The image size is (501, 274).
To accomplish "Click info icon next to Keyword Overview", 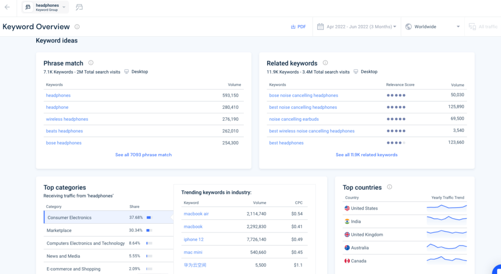I will pyautogui.click(x=77, y=27).
